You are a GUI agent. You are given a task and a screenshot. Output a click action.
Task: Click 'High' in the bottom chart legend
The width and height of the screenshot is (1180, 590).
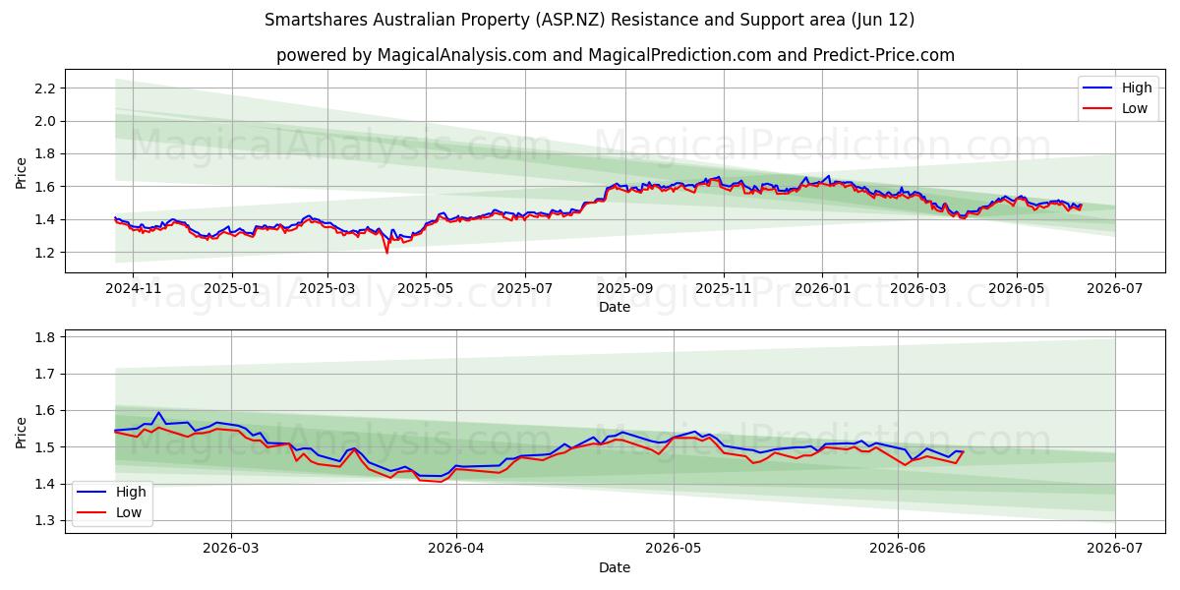pos(131,492)
